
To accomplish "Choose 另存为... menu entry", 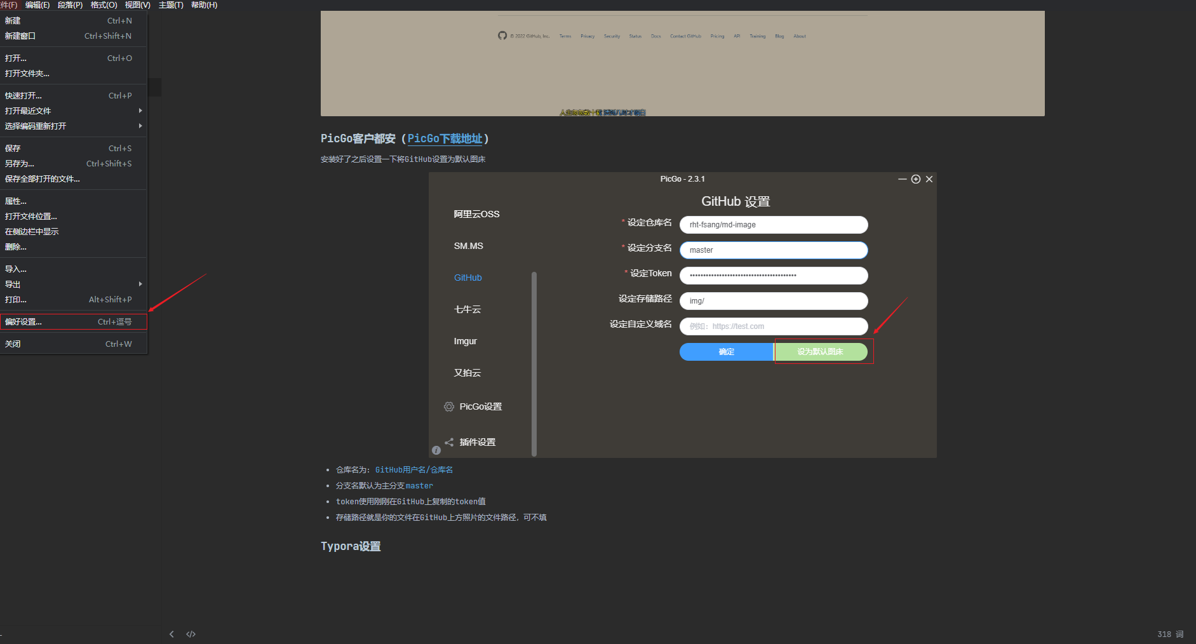I will (73, 164).
